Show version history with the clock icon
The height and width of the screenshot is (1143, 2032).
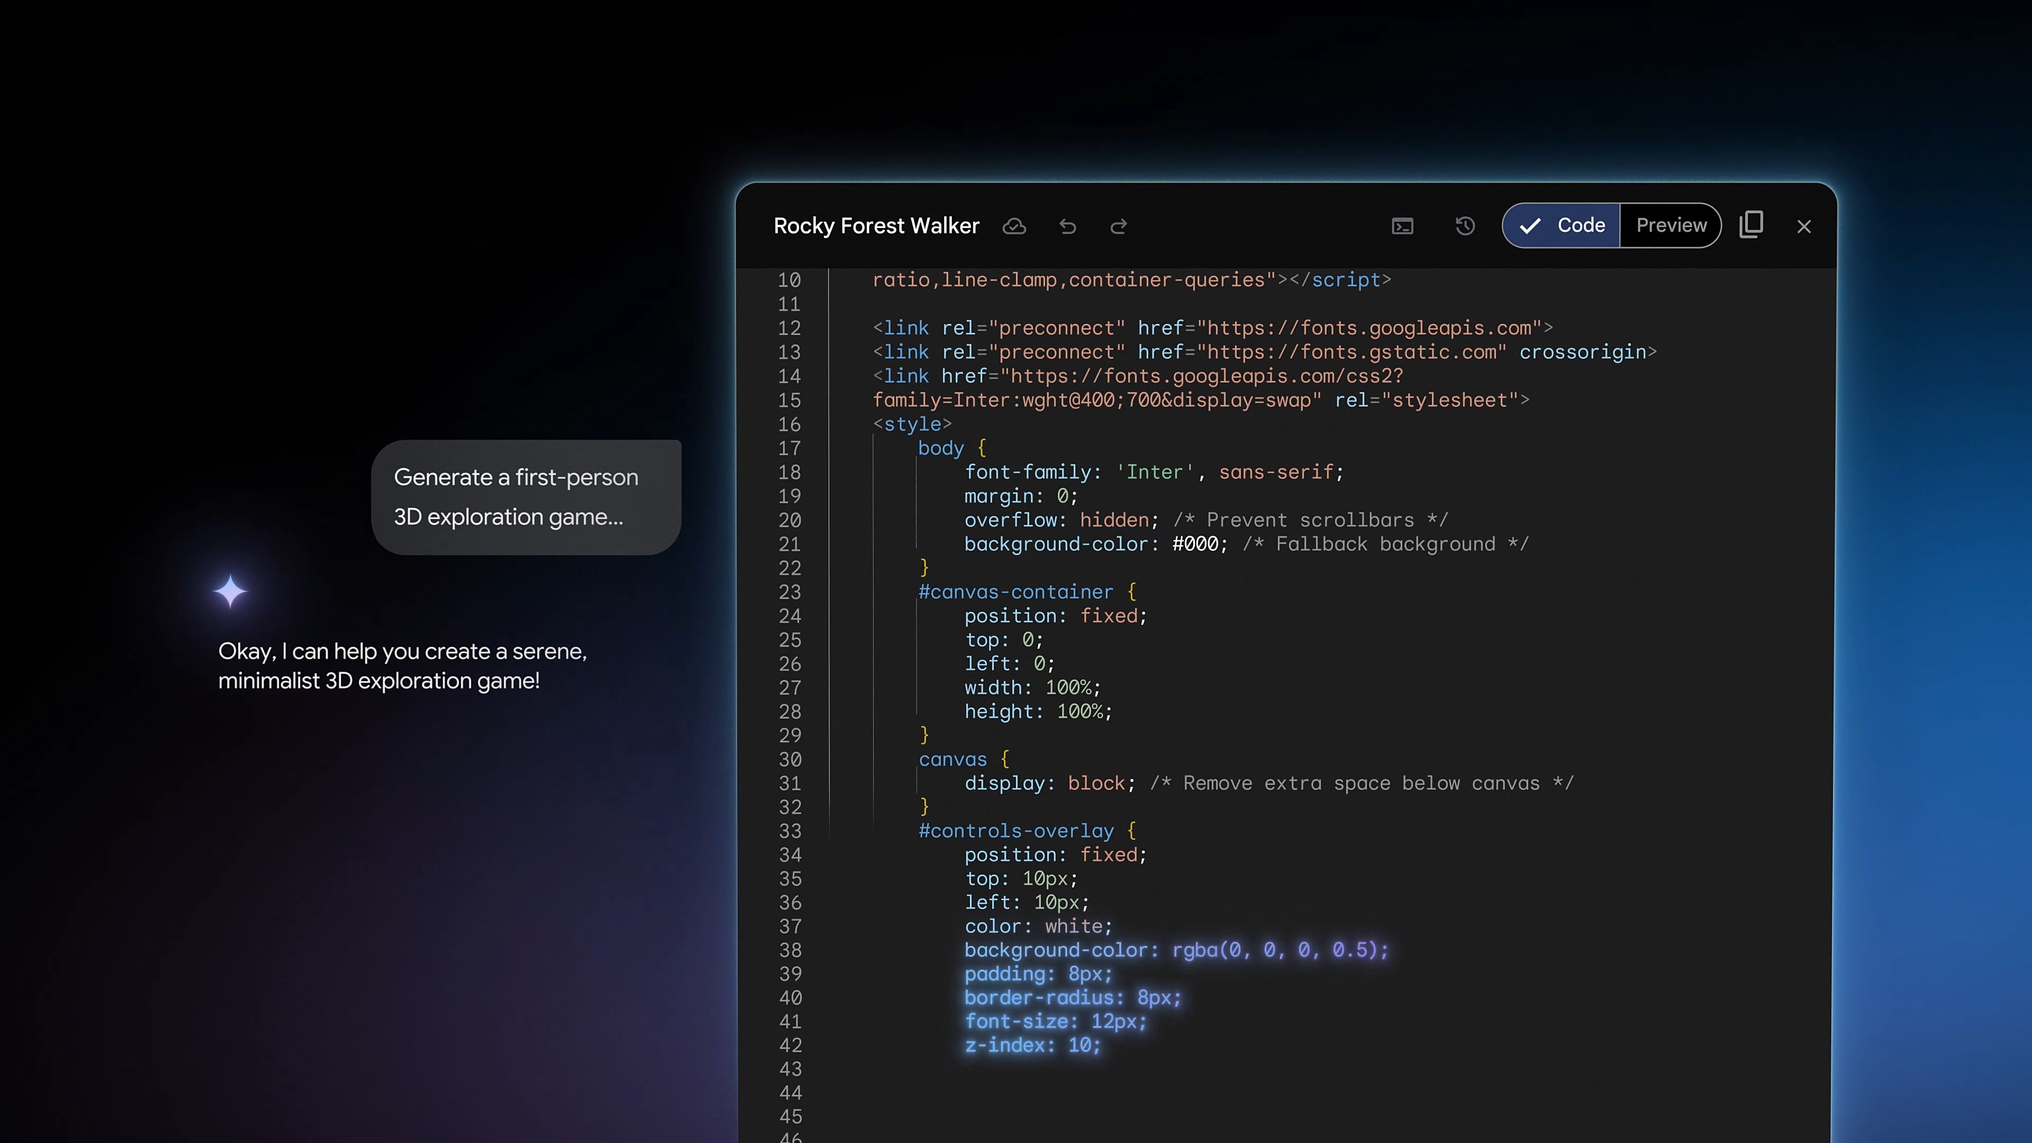(x=1465, y=226)
